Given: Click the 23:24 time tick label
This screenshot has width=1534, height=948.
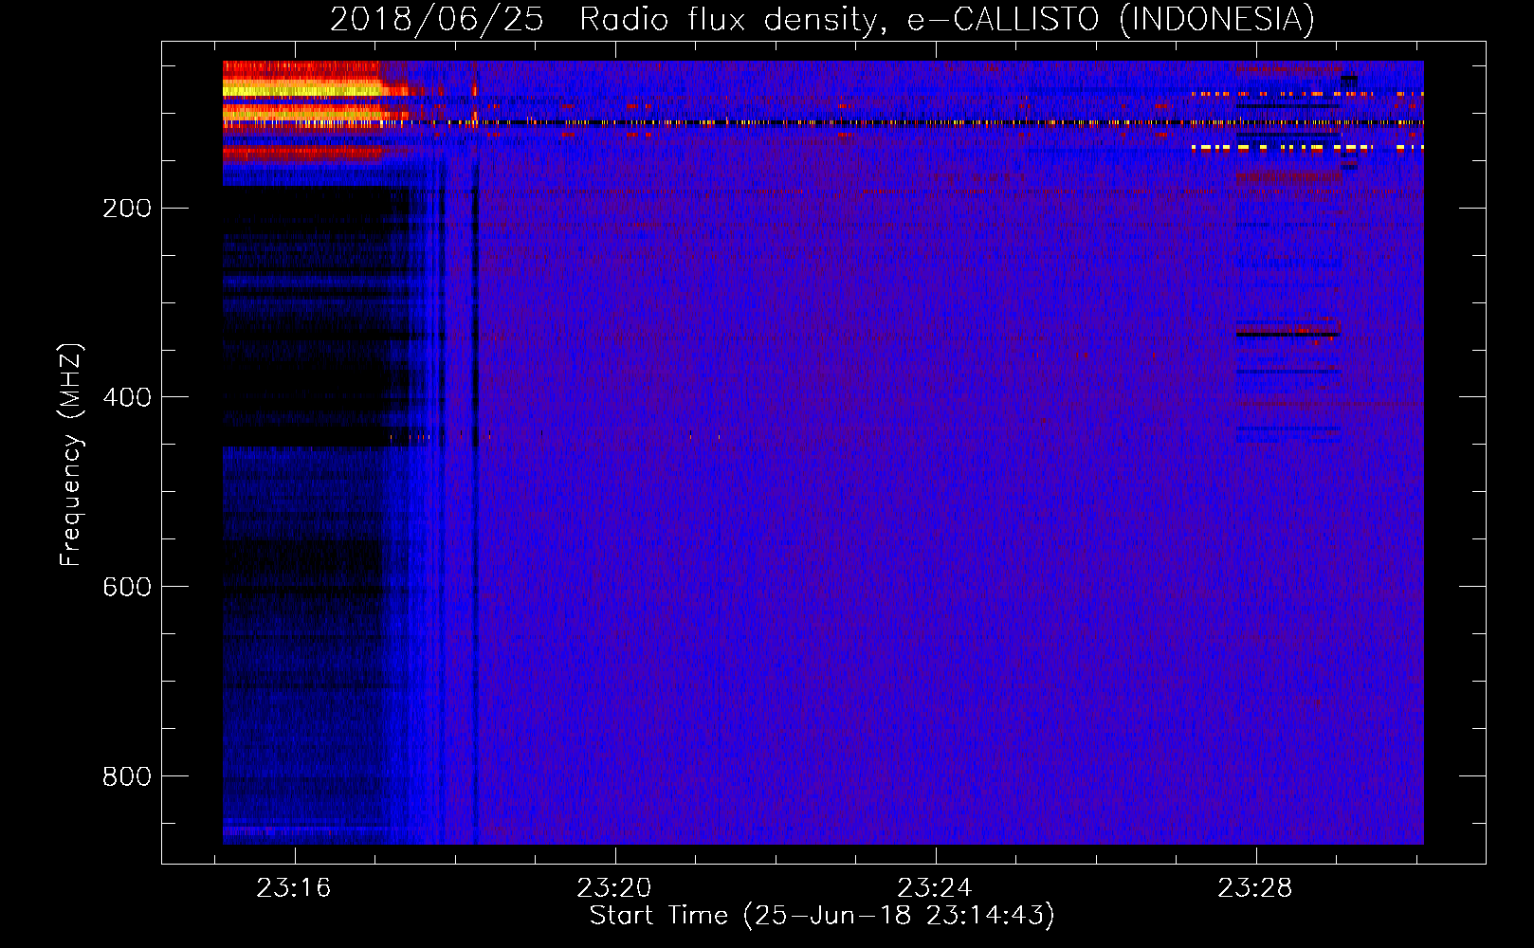Looking at the screenshot, I should (935, 888).
